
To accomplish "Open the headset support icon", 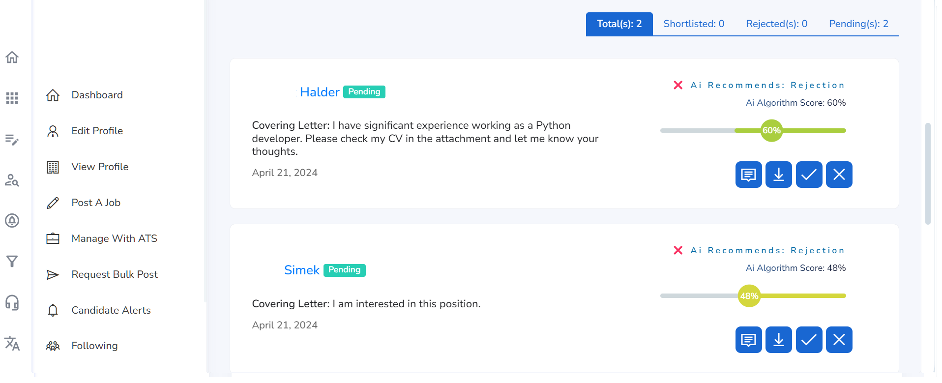I will coord(12,302).
